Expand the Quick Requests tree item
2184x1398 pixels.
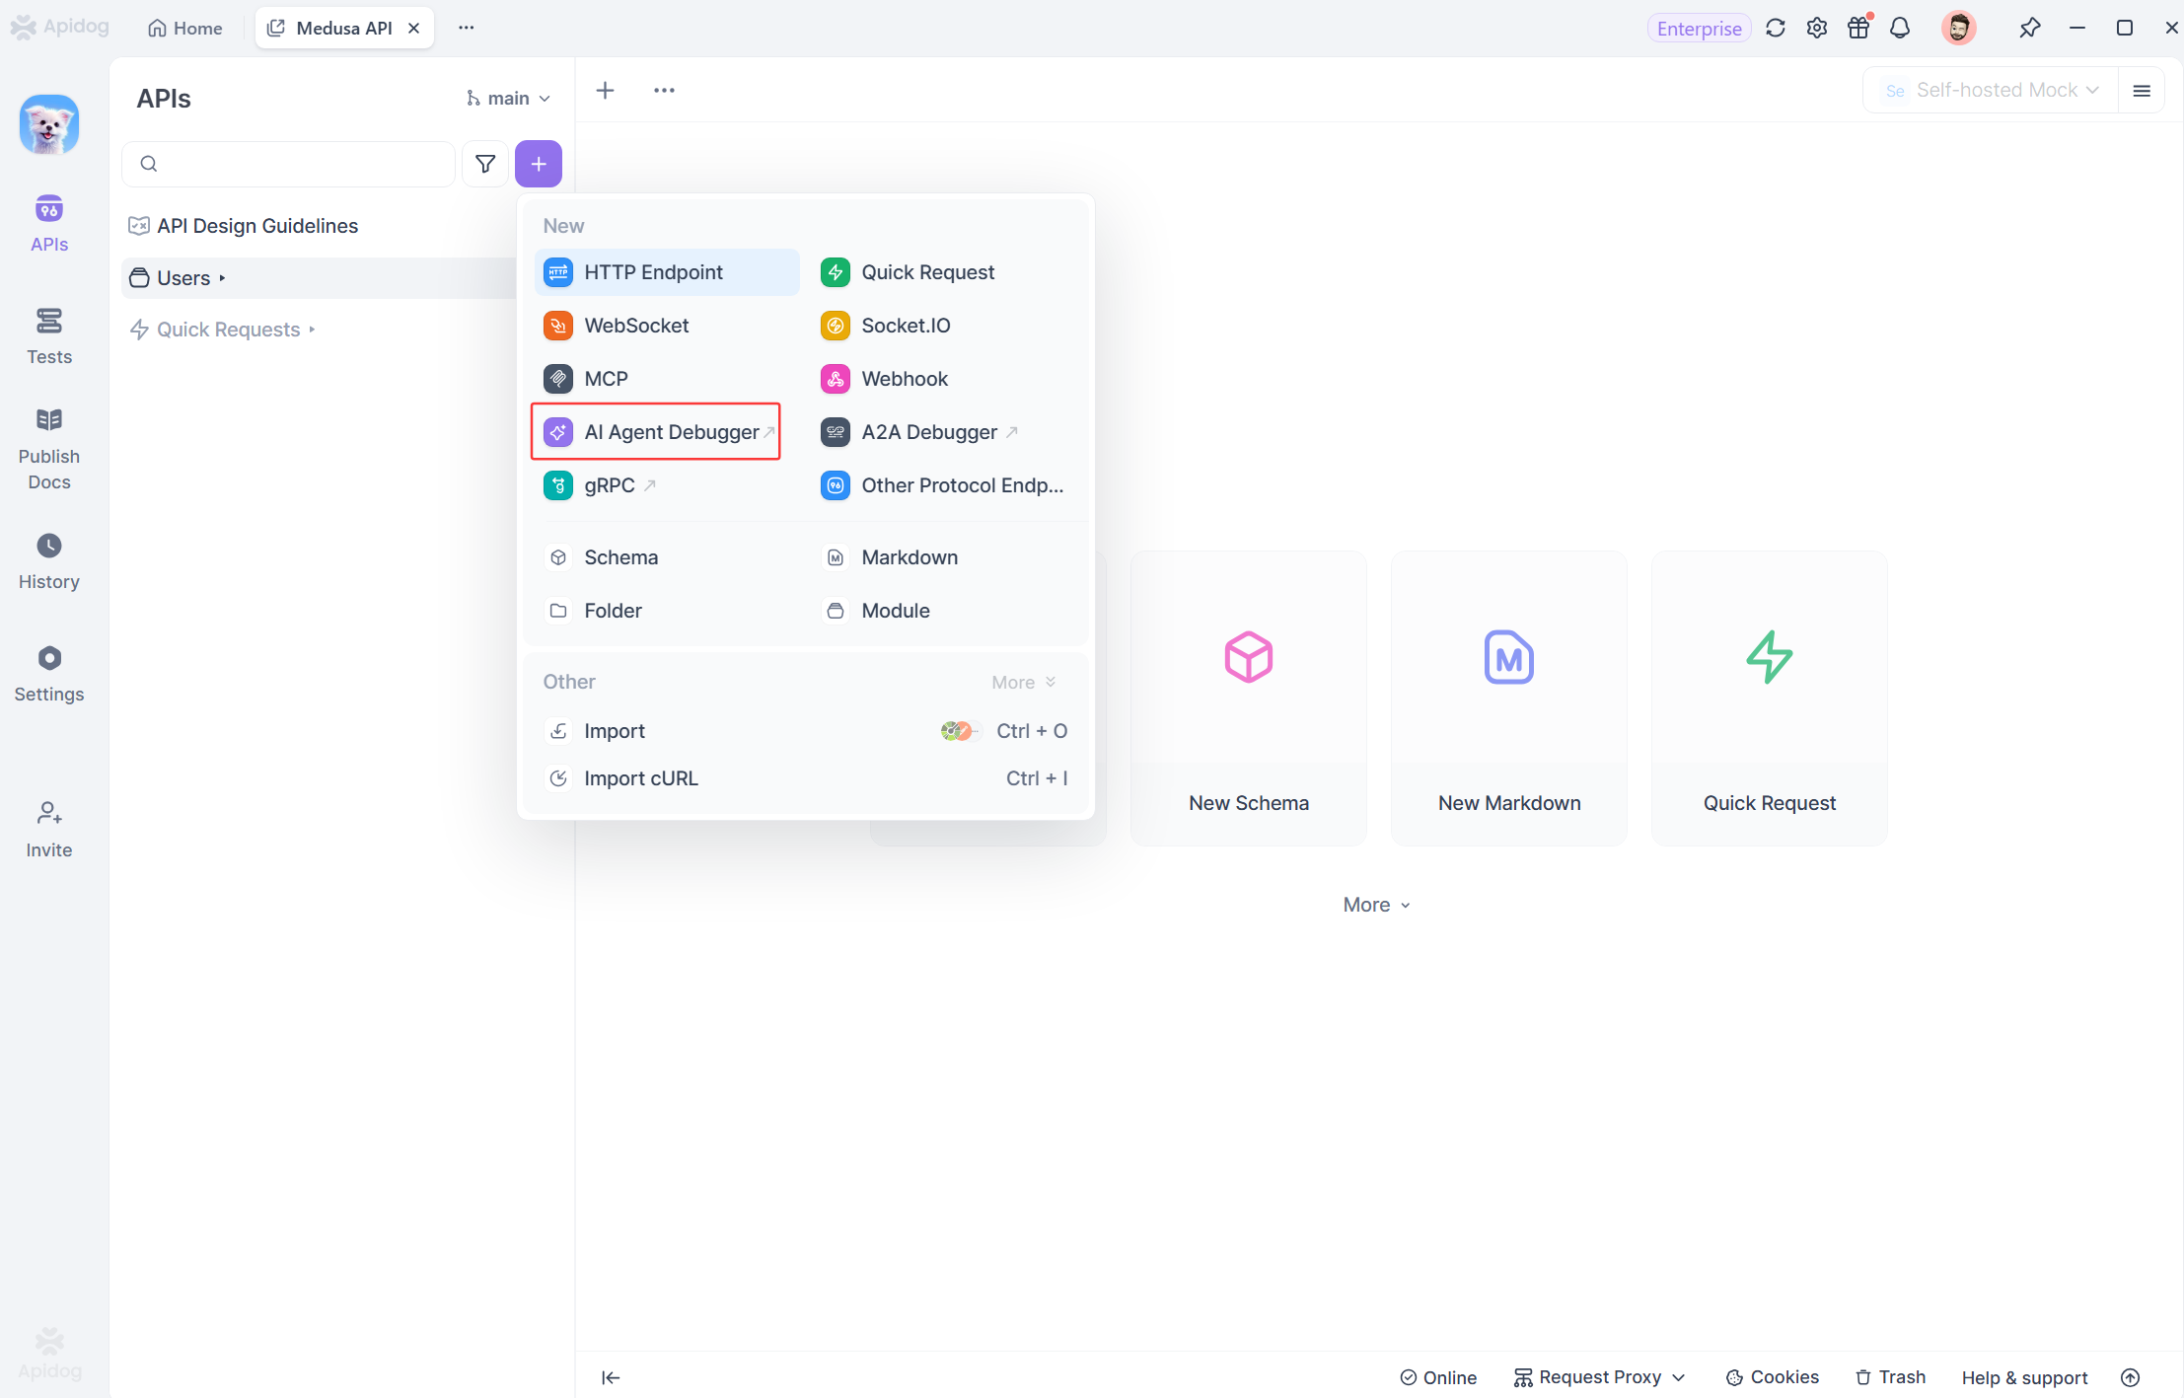point(227,330)
